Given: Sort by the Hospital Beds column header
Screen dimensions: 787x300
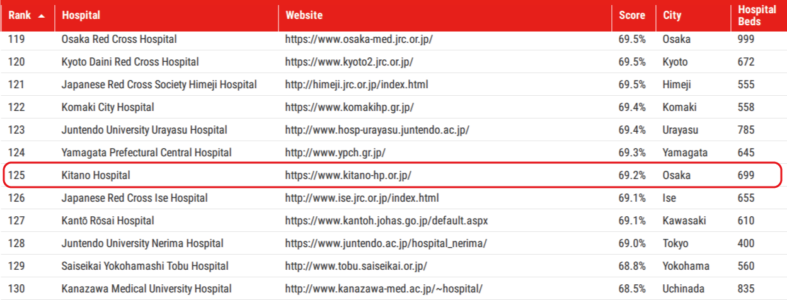Looking at the screenshot, I should tap(757, 16).
